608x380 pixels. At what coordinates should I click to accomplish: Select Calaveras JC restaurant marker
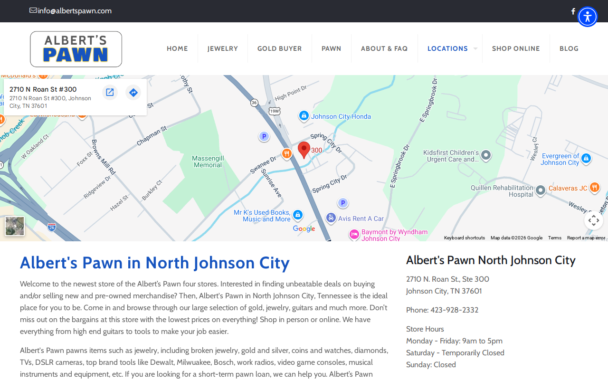[595, 188]
